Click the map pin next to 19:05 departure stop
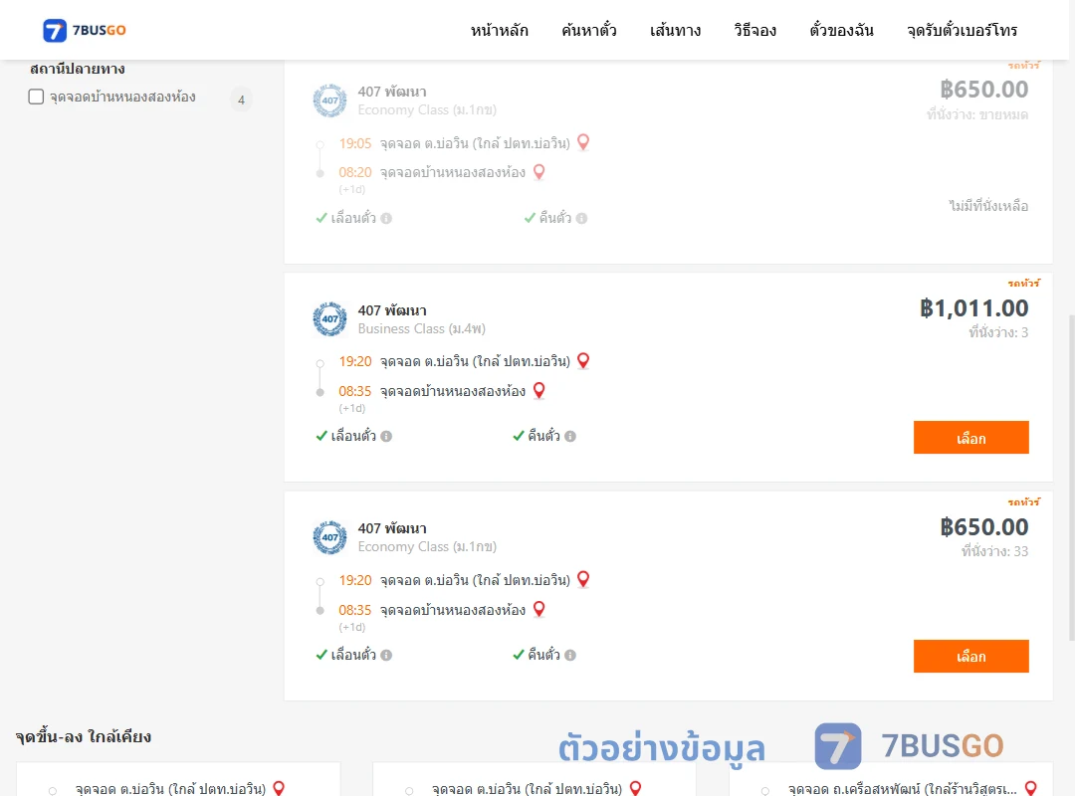The width and height of the screenshot is (1075, 796). tap(583, 142)
